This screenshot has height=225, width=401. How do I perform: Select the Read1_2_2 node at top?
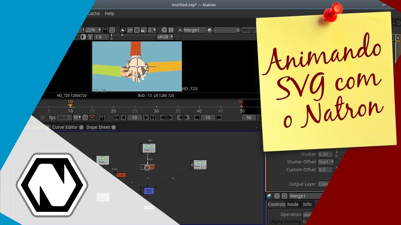point(148,148)
